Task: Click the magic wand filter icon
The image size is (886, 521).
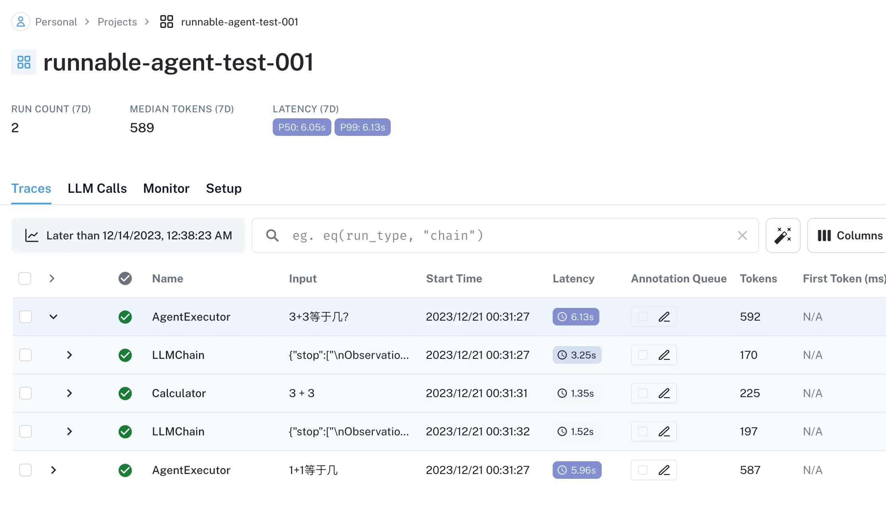Action: coord(783,235)
